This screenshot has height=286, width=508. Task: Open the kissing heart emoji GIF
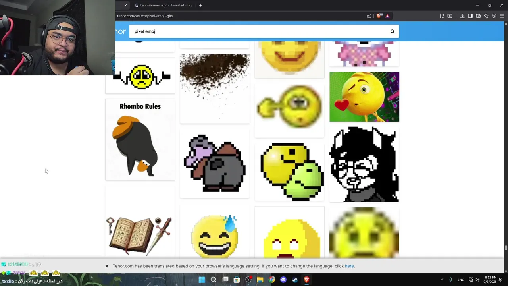(364, 97)
